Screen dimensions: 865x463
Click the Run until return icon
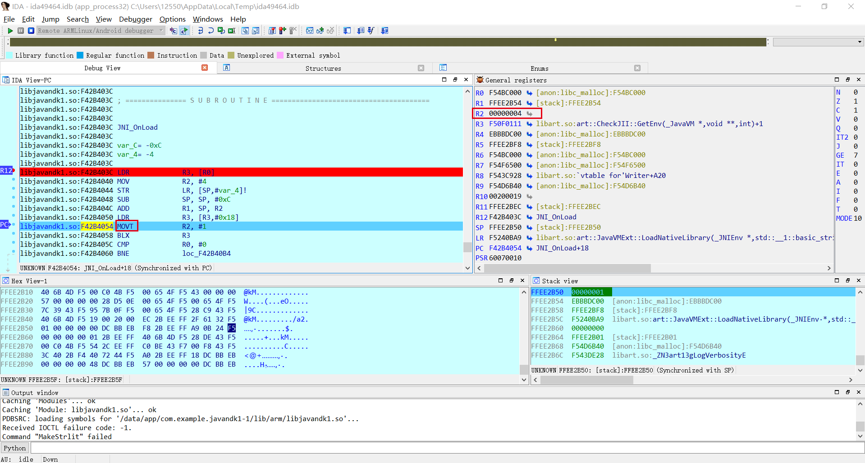pyautogui.click(x=221, y=31)
